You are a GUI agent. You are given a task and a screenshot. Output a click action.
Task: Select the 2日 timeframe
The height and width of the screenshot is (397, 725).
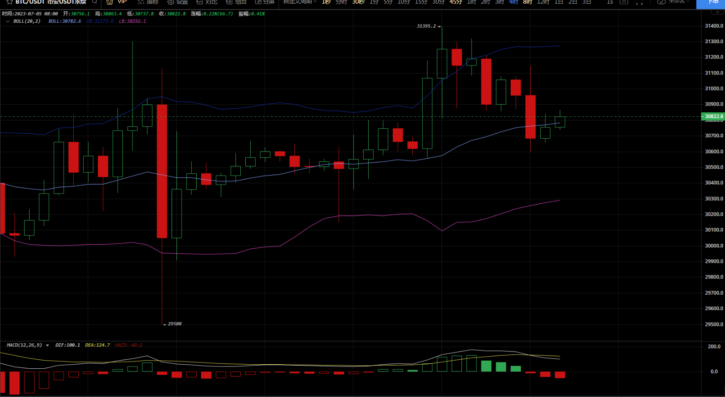[x=573, y=2]
